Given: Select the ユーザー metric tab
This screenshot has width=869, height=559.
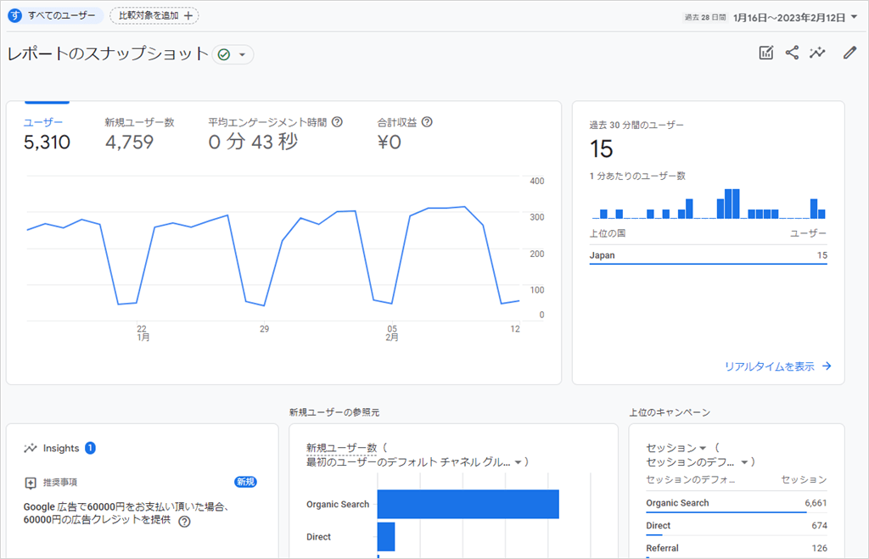Looking at the screenshot, I should tap(47, 134).
